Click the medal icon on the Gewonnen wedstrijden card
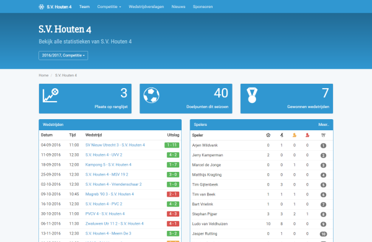 point(252,95)
